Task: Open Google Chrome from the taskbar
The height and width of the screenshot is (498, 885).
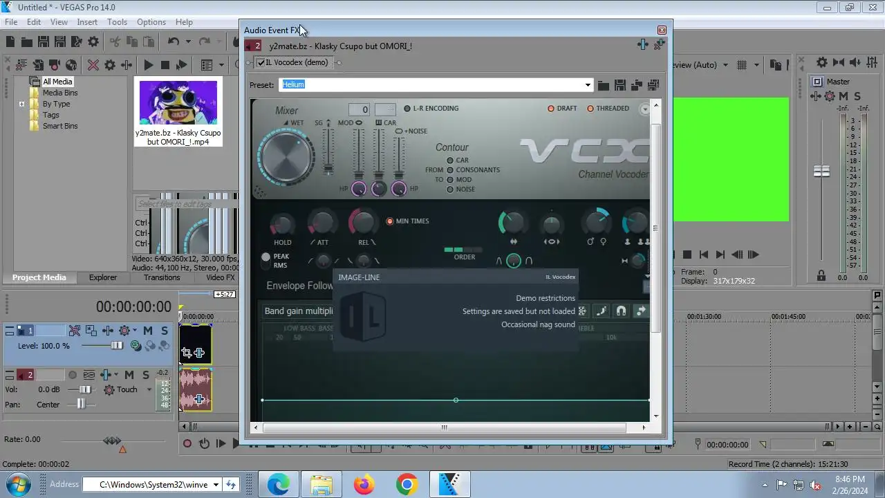Action: [407, 485]
